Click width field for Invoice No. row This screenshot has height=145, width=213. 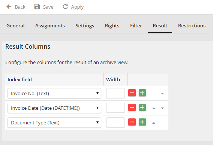[x=115, y=93]
